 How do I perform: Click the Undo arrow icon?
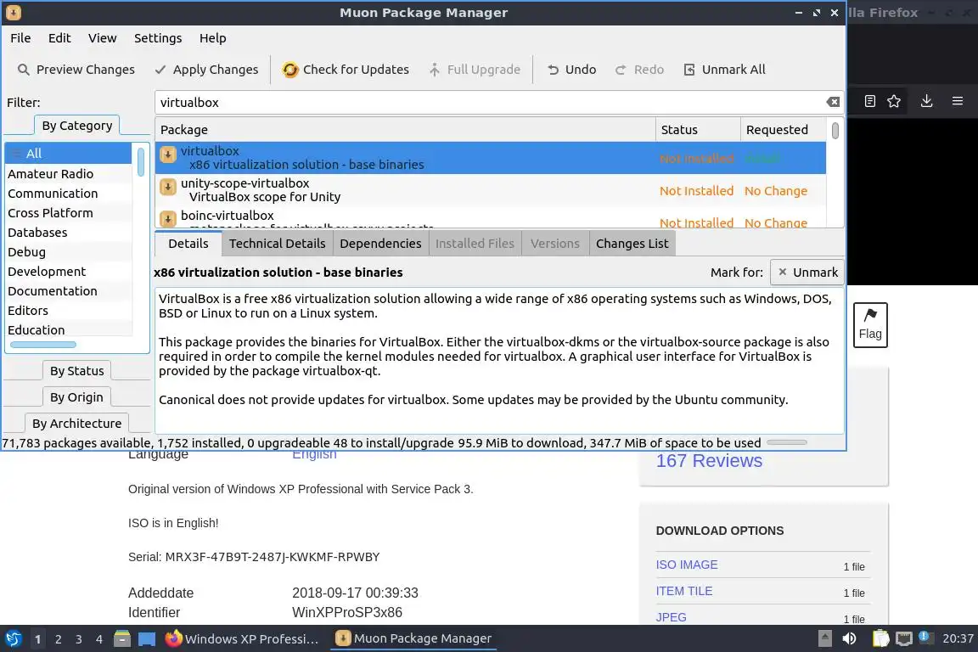tap(553, 70)
